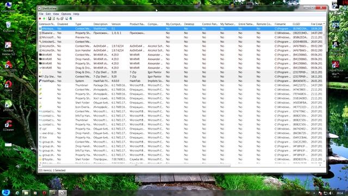Click the horizontal scrollbar at the list bottom
348x196 pixels.
pos(136,165)
